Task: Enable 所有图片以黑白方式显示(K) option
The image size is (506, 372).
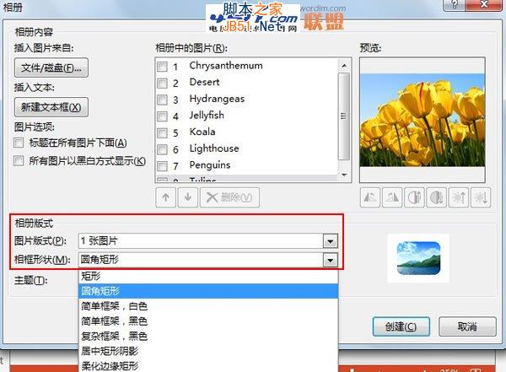Action: (x=19, y=160)
